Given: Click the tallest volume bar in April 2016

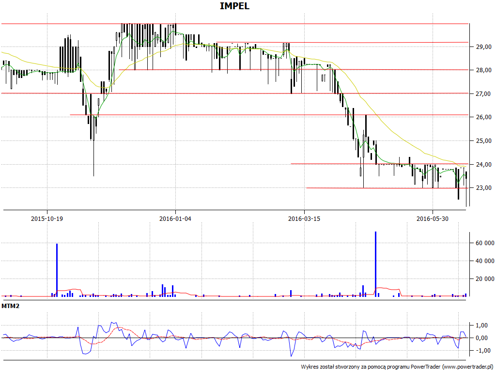Looking at the screenshot, I should click(375, 264).
